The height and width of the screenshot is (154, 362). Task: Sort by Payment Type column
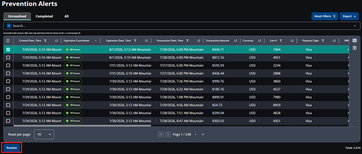(334, 41)
